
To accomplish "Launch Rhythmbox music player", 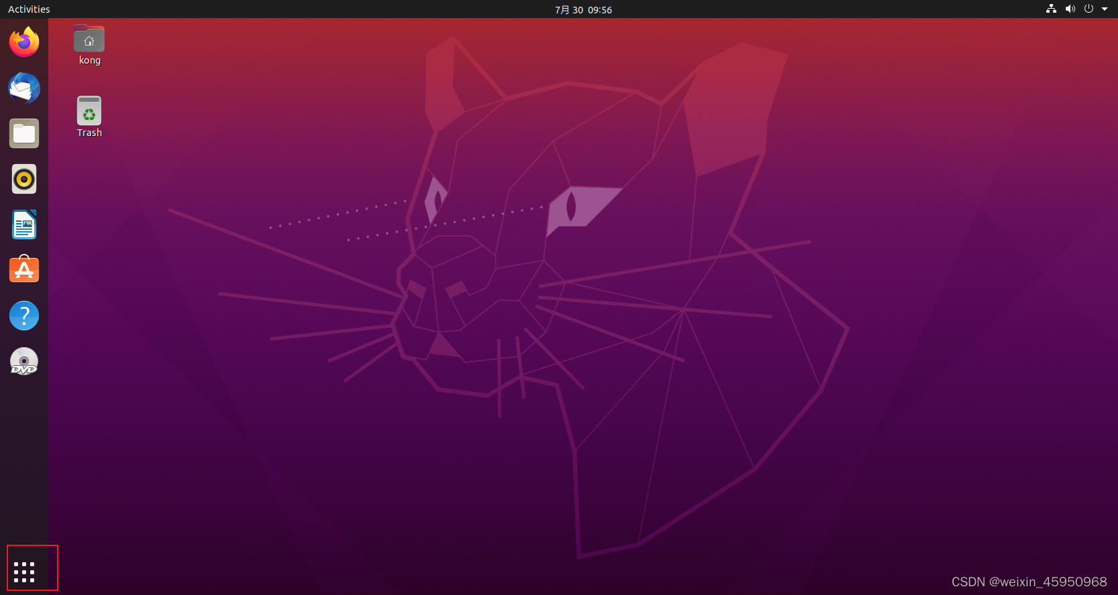I will [x=24, y=179].
